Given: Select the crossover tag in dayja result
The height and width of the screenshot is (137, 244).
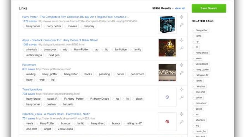Looking at the screenshot, I should pos(49,50).
